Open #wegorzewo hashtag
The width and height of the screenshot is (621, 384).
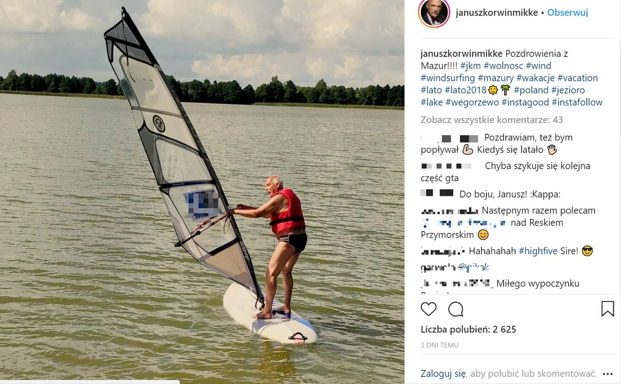click(x=472, y=102)
